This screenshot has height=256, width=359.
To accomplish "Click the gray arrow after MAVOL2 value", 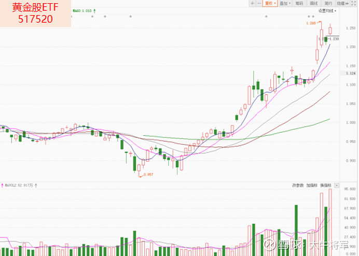I will click(x=36, y=186).
